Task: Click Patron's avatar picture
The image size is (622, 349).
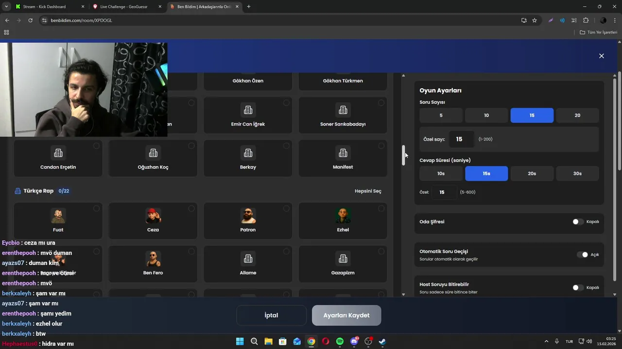Action: (x=248, y=216)
